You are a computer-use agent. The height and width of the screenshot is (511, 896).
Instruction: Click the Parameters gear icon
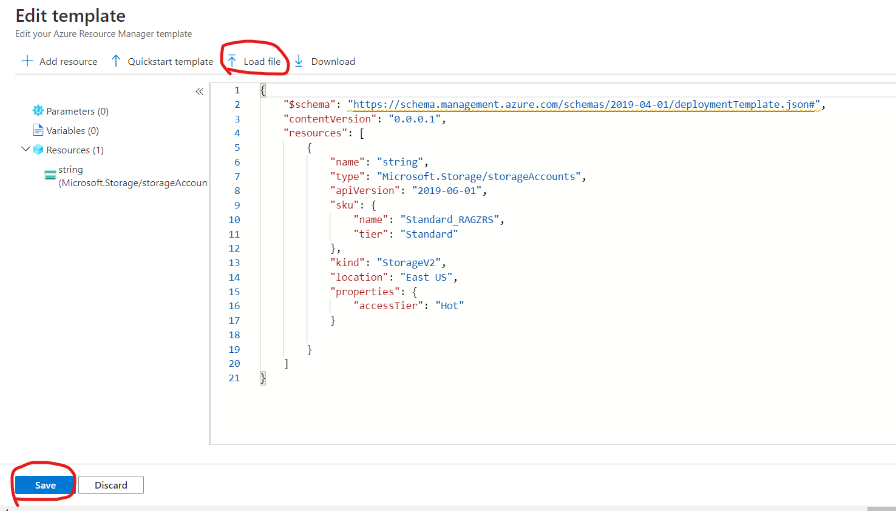(38, 111)
